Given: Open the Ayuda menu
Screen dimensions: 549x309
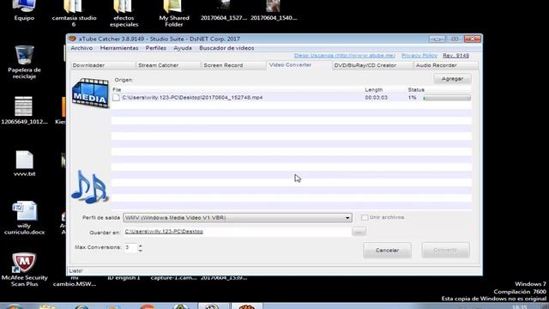Looking at the screenshot, I should point(183,48).
